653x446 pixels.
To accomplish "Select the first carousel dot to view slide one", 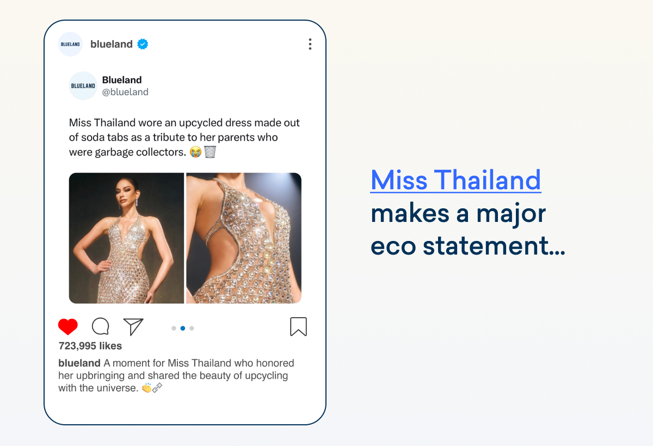I will [x=174, y=328].
